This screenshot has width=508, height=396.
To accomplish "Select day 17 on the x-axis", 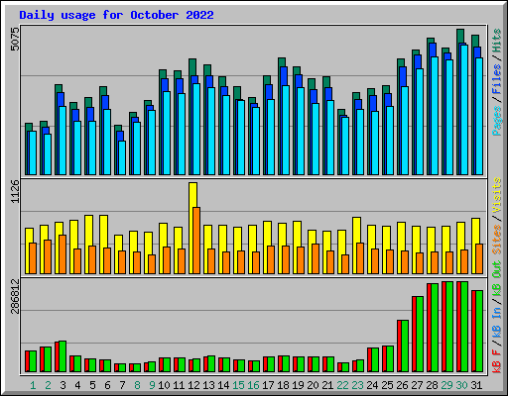I will (x=268, y=385).
